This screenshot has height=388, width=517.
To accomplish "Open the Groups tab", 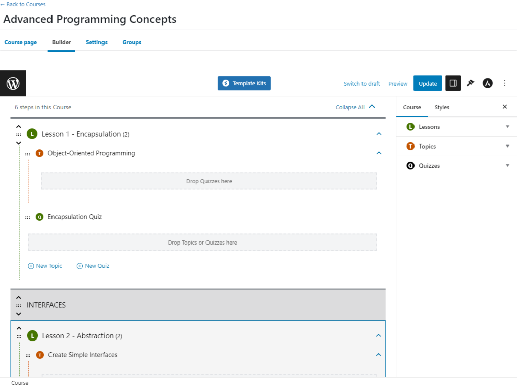I will coord(131,42).
